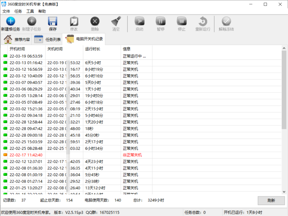Click the 清空 broom icon
288x216 pixels.
pyautogui.click(x=116, y=21)
